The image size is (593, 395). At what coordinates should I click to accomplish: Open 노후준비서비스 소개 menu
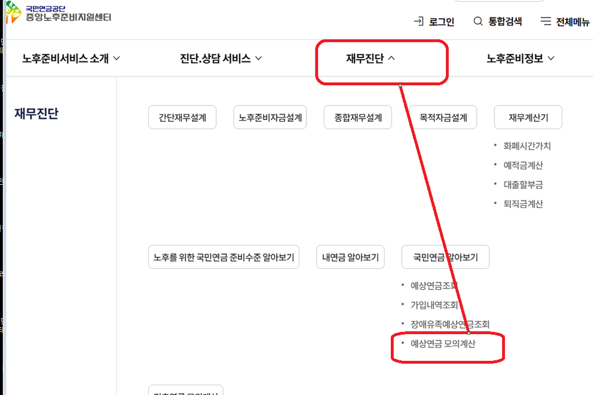tap(65, 58)
